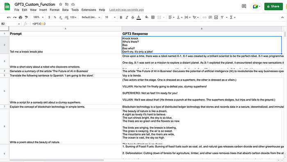Open the Insert menu

pos(43,10)
